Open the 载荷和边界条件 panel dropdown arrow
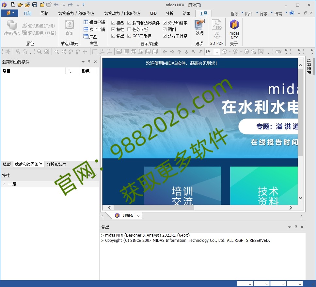Viewport: 316px width, 287px height. coord(83,62)
